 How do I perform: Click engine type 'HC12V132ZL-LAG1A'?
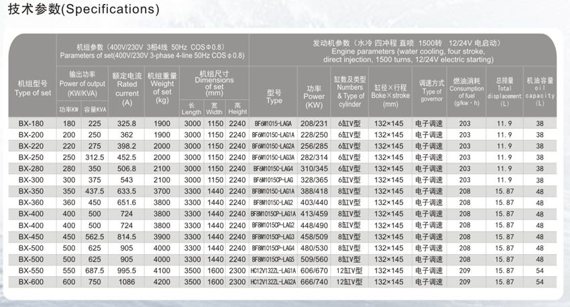[x=273, y=271]
